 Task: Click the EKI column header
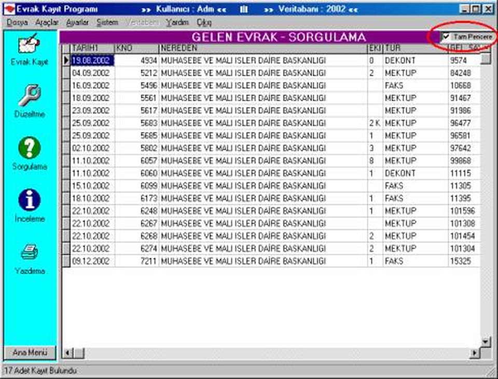(x=375, y=48)
